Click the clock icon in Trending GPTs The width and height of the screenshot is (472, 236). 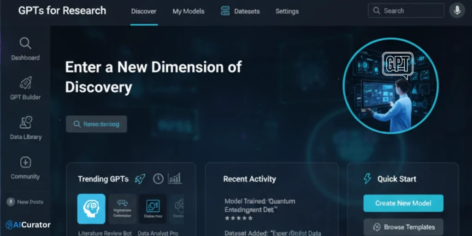[158, 179]
